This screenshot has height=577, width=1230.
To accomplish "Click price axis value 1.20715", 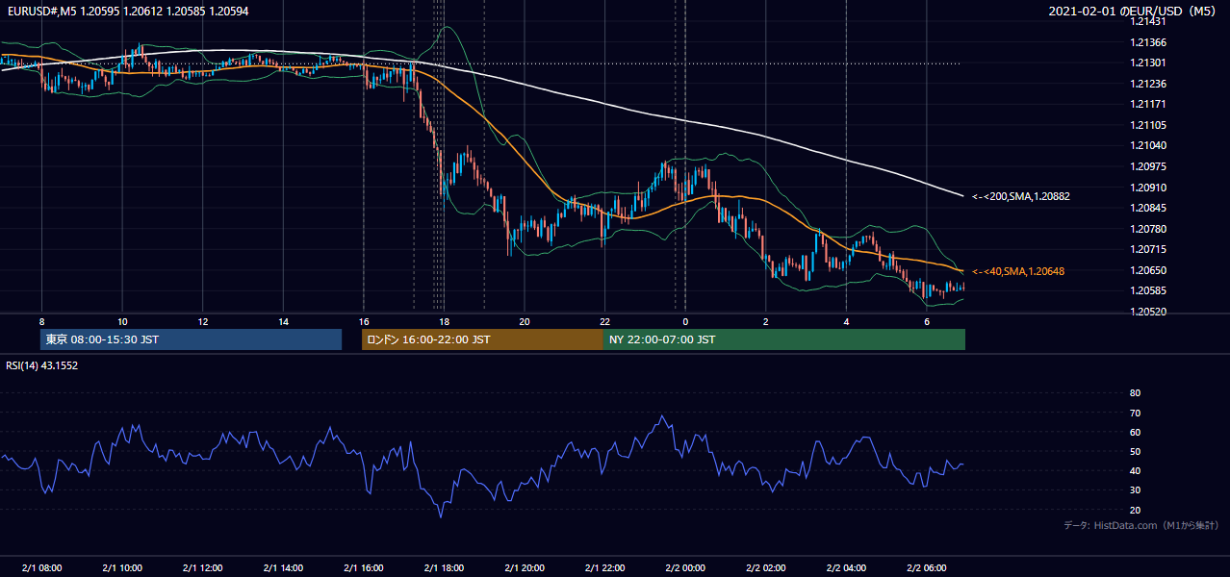I will coord(1148,249).
